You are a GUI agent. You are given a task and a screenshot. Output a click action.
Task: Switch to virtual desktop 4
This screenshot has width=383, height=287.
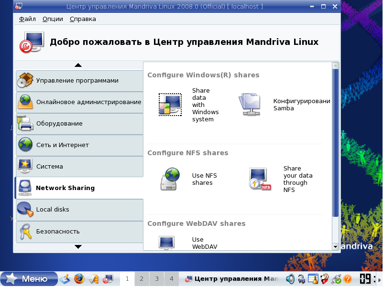pyautogui.click(x=172, y=279)
